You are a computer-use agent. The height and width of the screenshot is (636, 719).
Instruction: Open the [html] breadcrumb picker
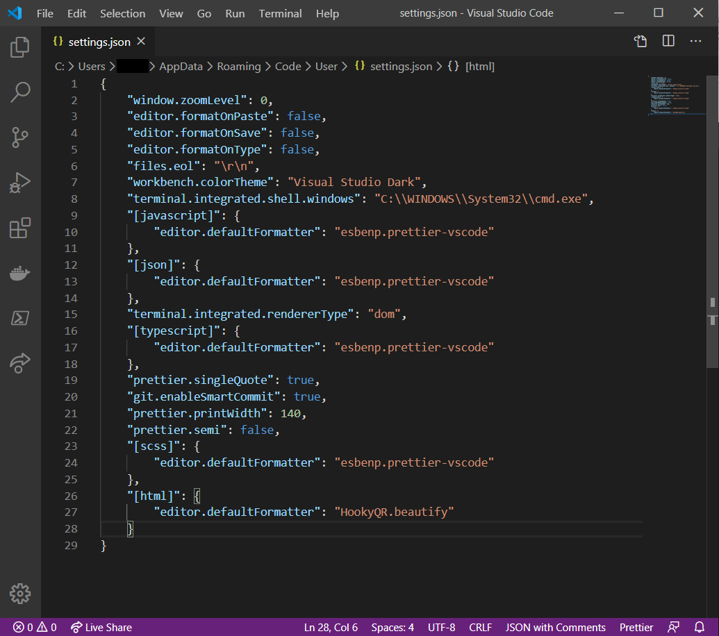(479, 66)
